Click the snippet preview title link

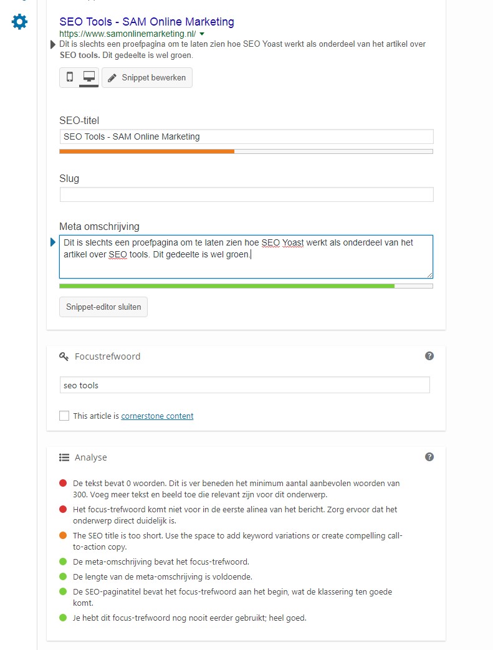pyautogui.click(x=146, y=22)
